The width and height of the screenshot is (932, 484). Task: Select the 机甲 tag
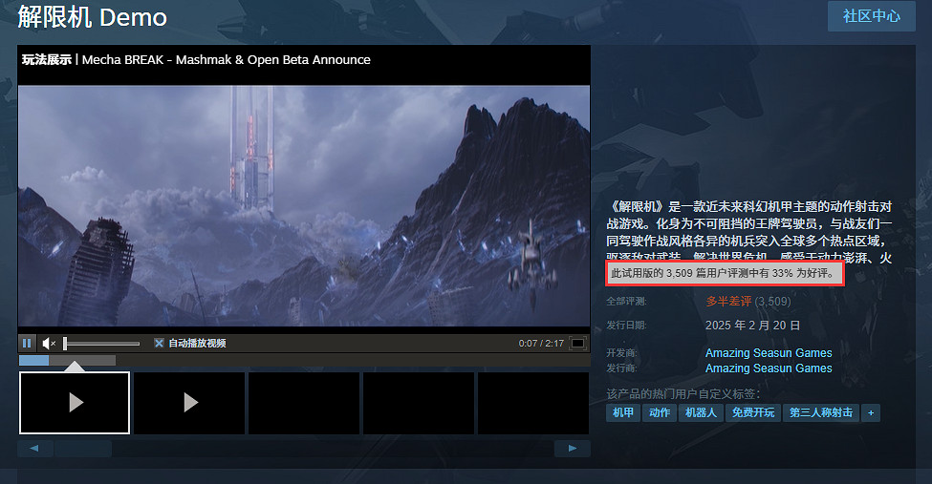[623, 412]
